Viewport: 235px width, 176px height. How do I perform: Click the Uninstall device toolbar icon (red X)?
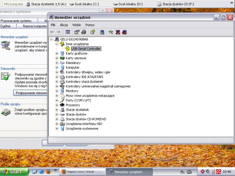[x=118, y=32]
